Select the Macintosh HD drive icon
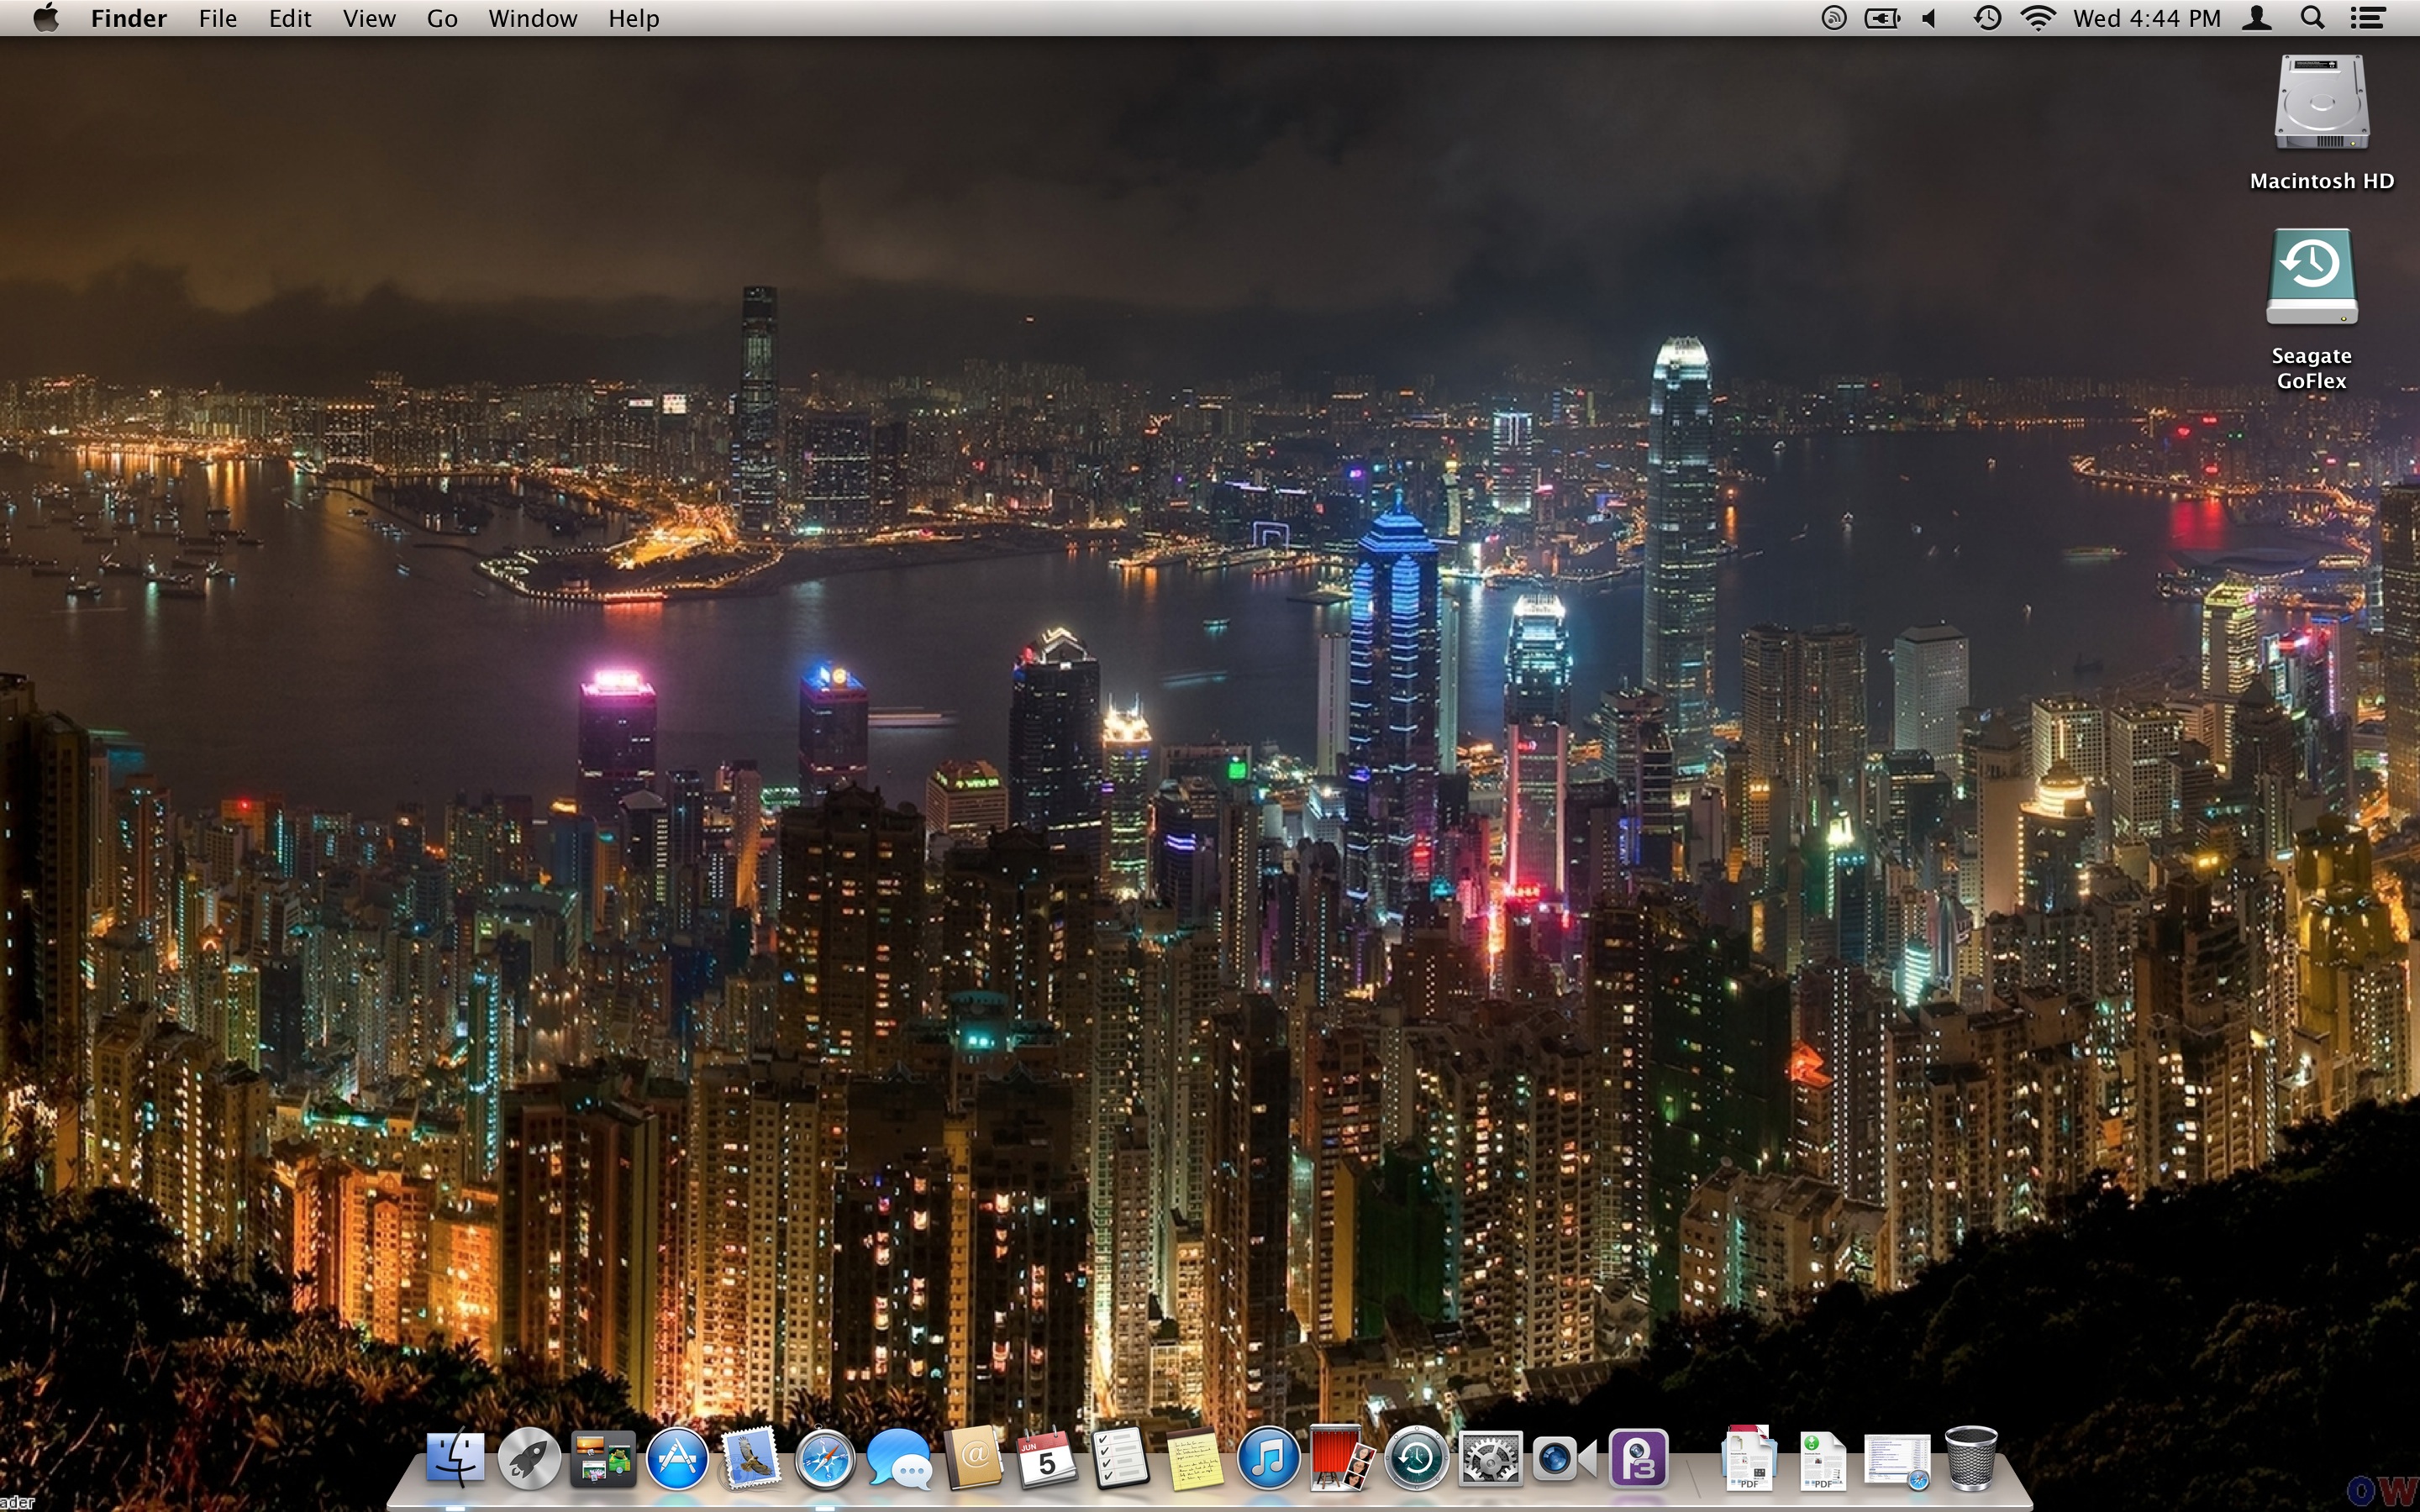 click(2321, 103)
